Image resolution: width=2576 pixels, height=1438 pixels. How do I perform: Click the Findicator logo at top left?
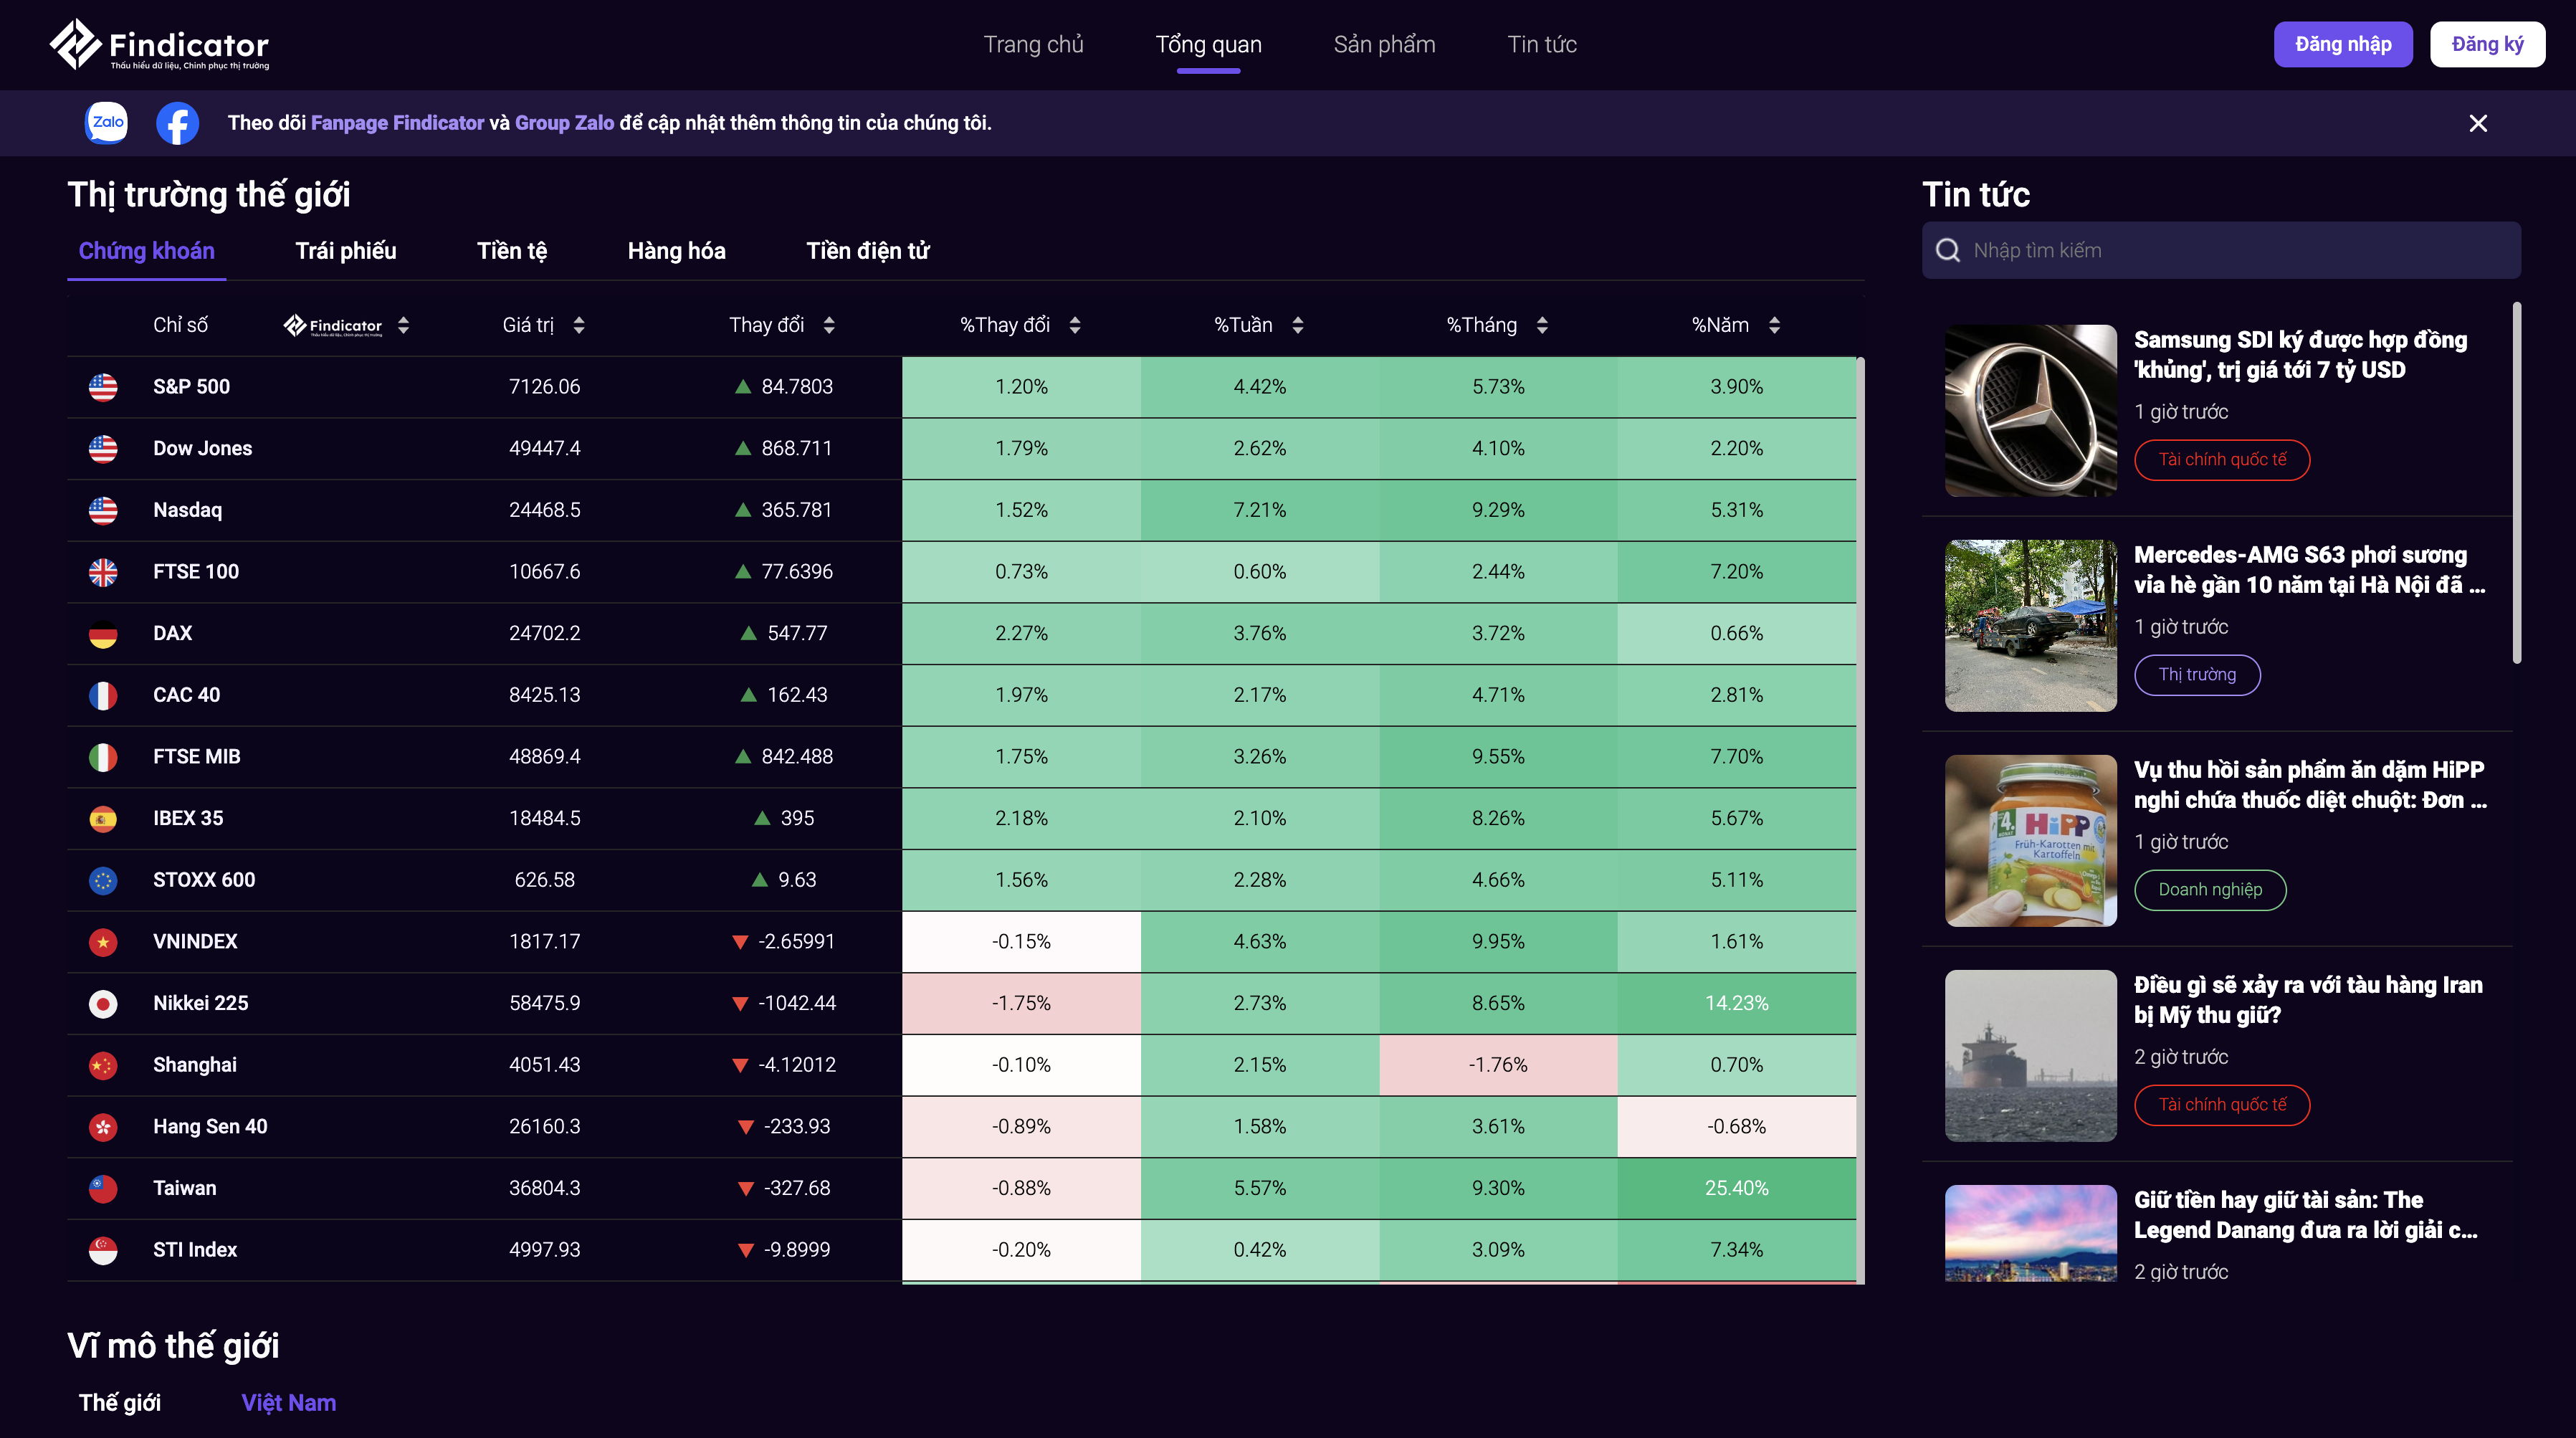[160, 45]
